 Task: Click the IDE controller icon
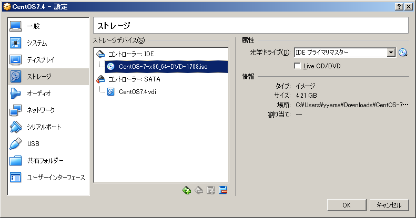tap(100, 54)
